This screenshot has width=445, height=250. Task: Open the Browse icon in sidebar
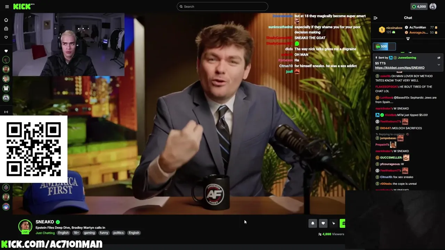point(6,29)
